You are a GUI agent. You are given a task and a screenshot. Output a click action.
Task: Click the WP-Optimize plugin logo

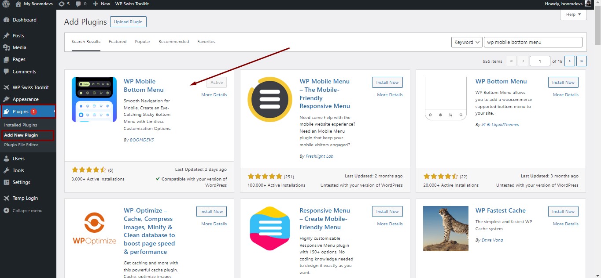tap(94, 228)
